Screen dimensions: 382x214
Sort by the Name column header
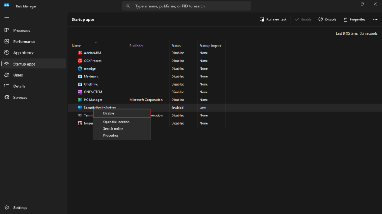click(76, 46)
